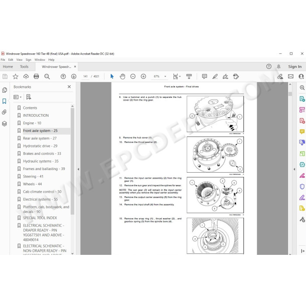Click the Export PDF tool in right pane
This screenshot has width=306, height=306.
(x=302, y=99)
